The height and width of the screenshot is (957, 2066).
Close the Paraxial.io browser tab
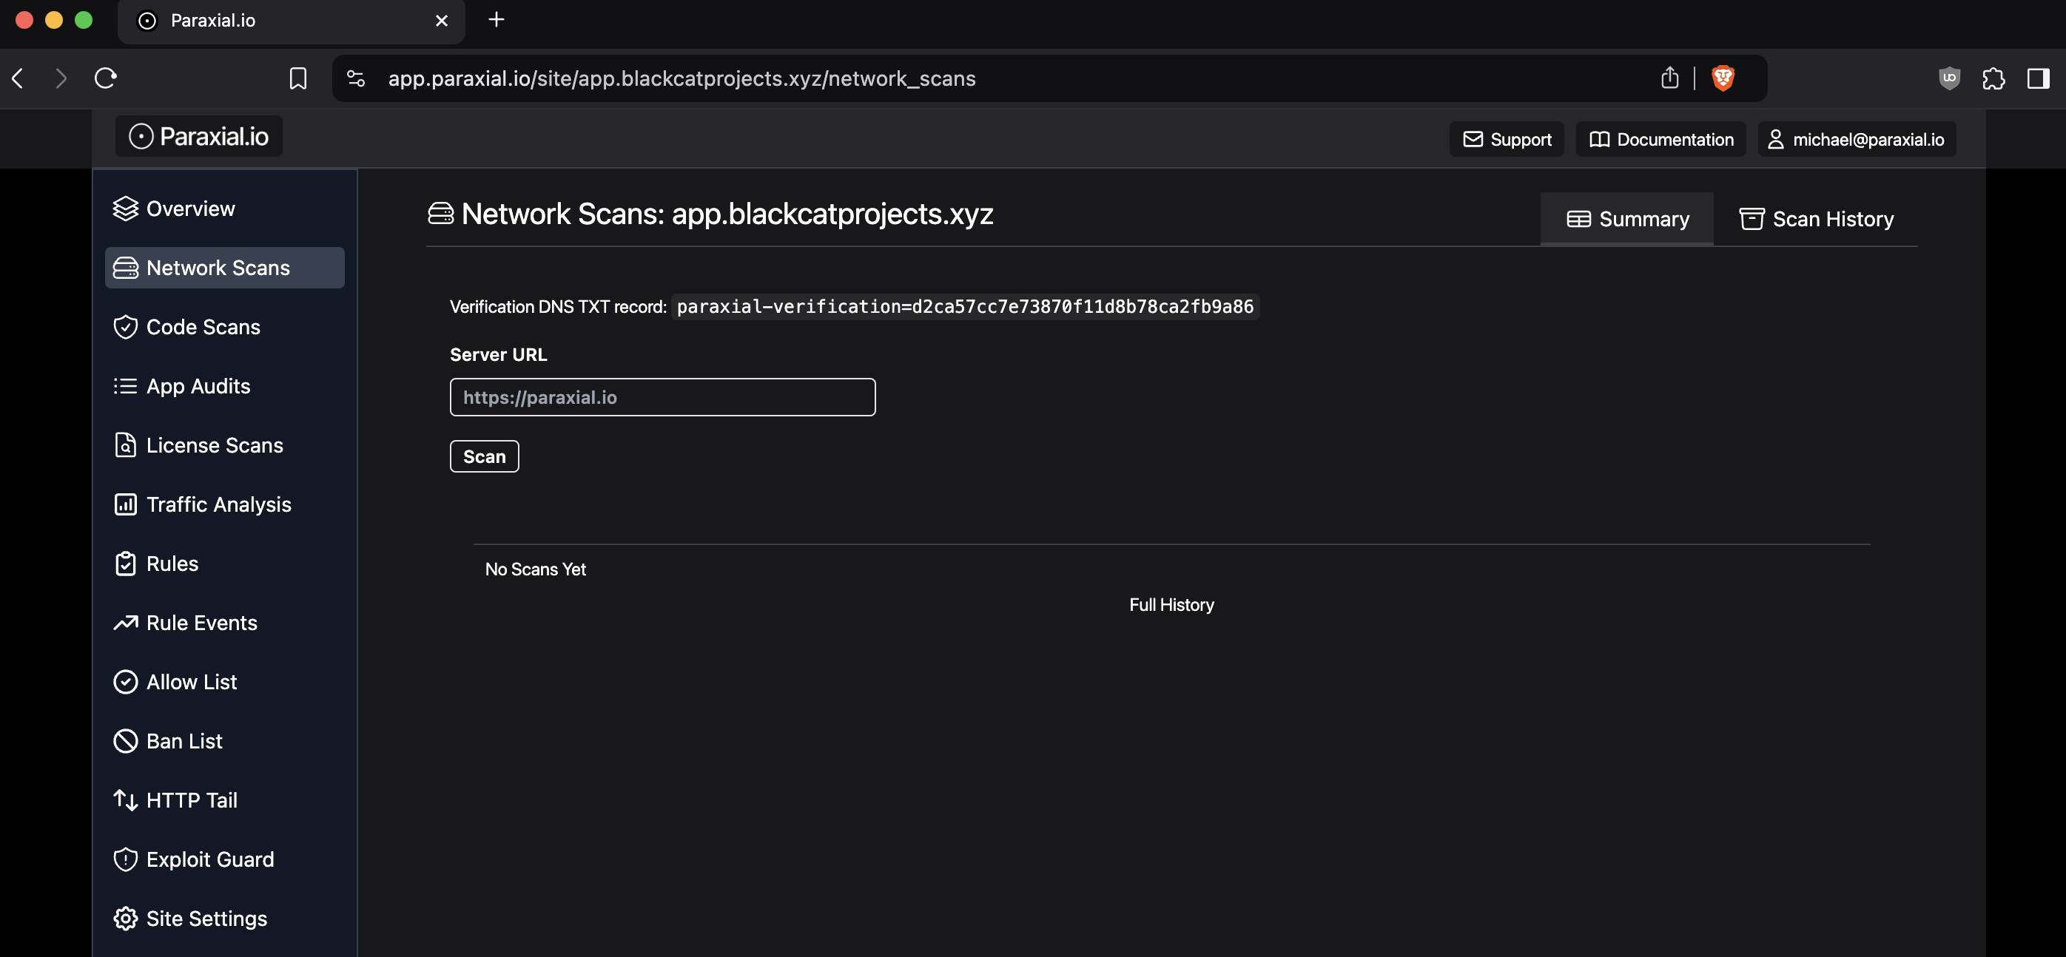pyautogui.click(x=441, y=21)
